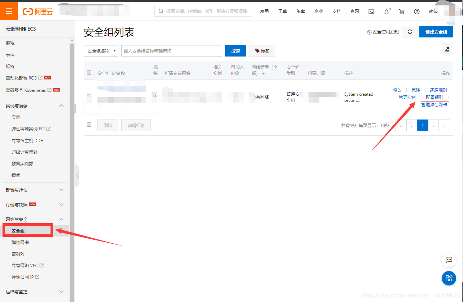
Task: Open the 备案 top menu
Action: (301, 12)
